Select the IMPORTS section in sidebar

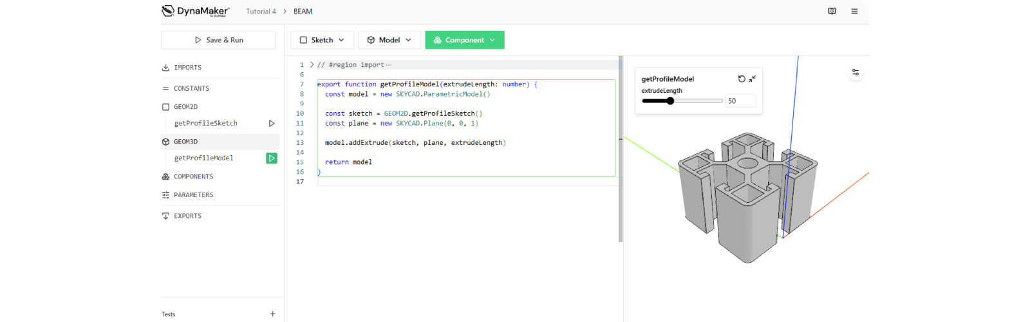tap(187, 68)
